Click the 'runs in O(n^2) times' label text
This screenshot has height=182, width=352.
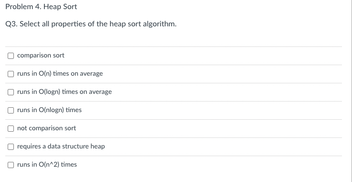(x=47, y=165)
